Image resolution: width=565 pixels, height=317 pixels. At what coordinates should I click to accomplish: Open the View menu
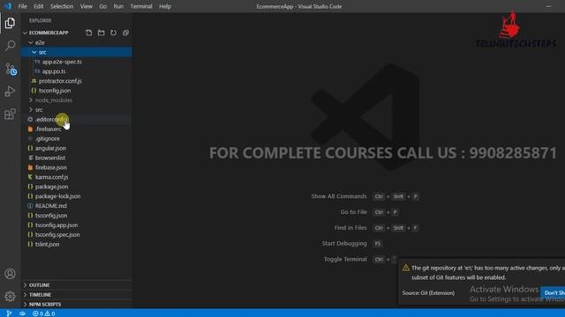pyautogui.click(x=87, y=6)
